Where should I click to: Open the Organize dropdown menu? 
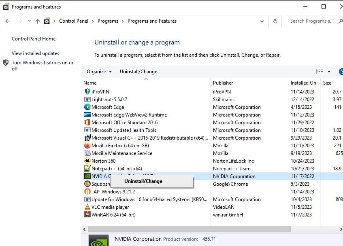[x=99, y=72]
